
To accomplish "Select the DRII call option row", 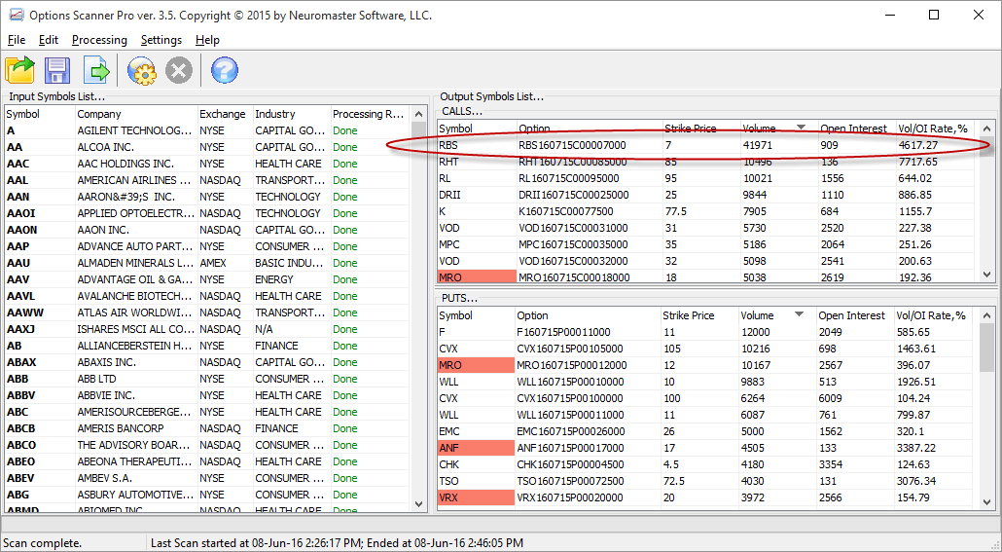I will coord(706,195).
